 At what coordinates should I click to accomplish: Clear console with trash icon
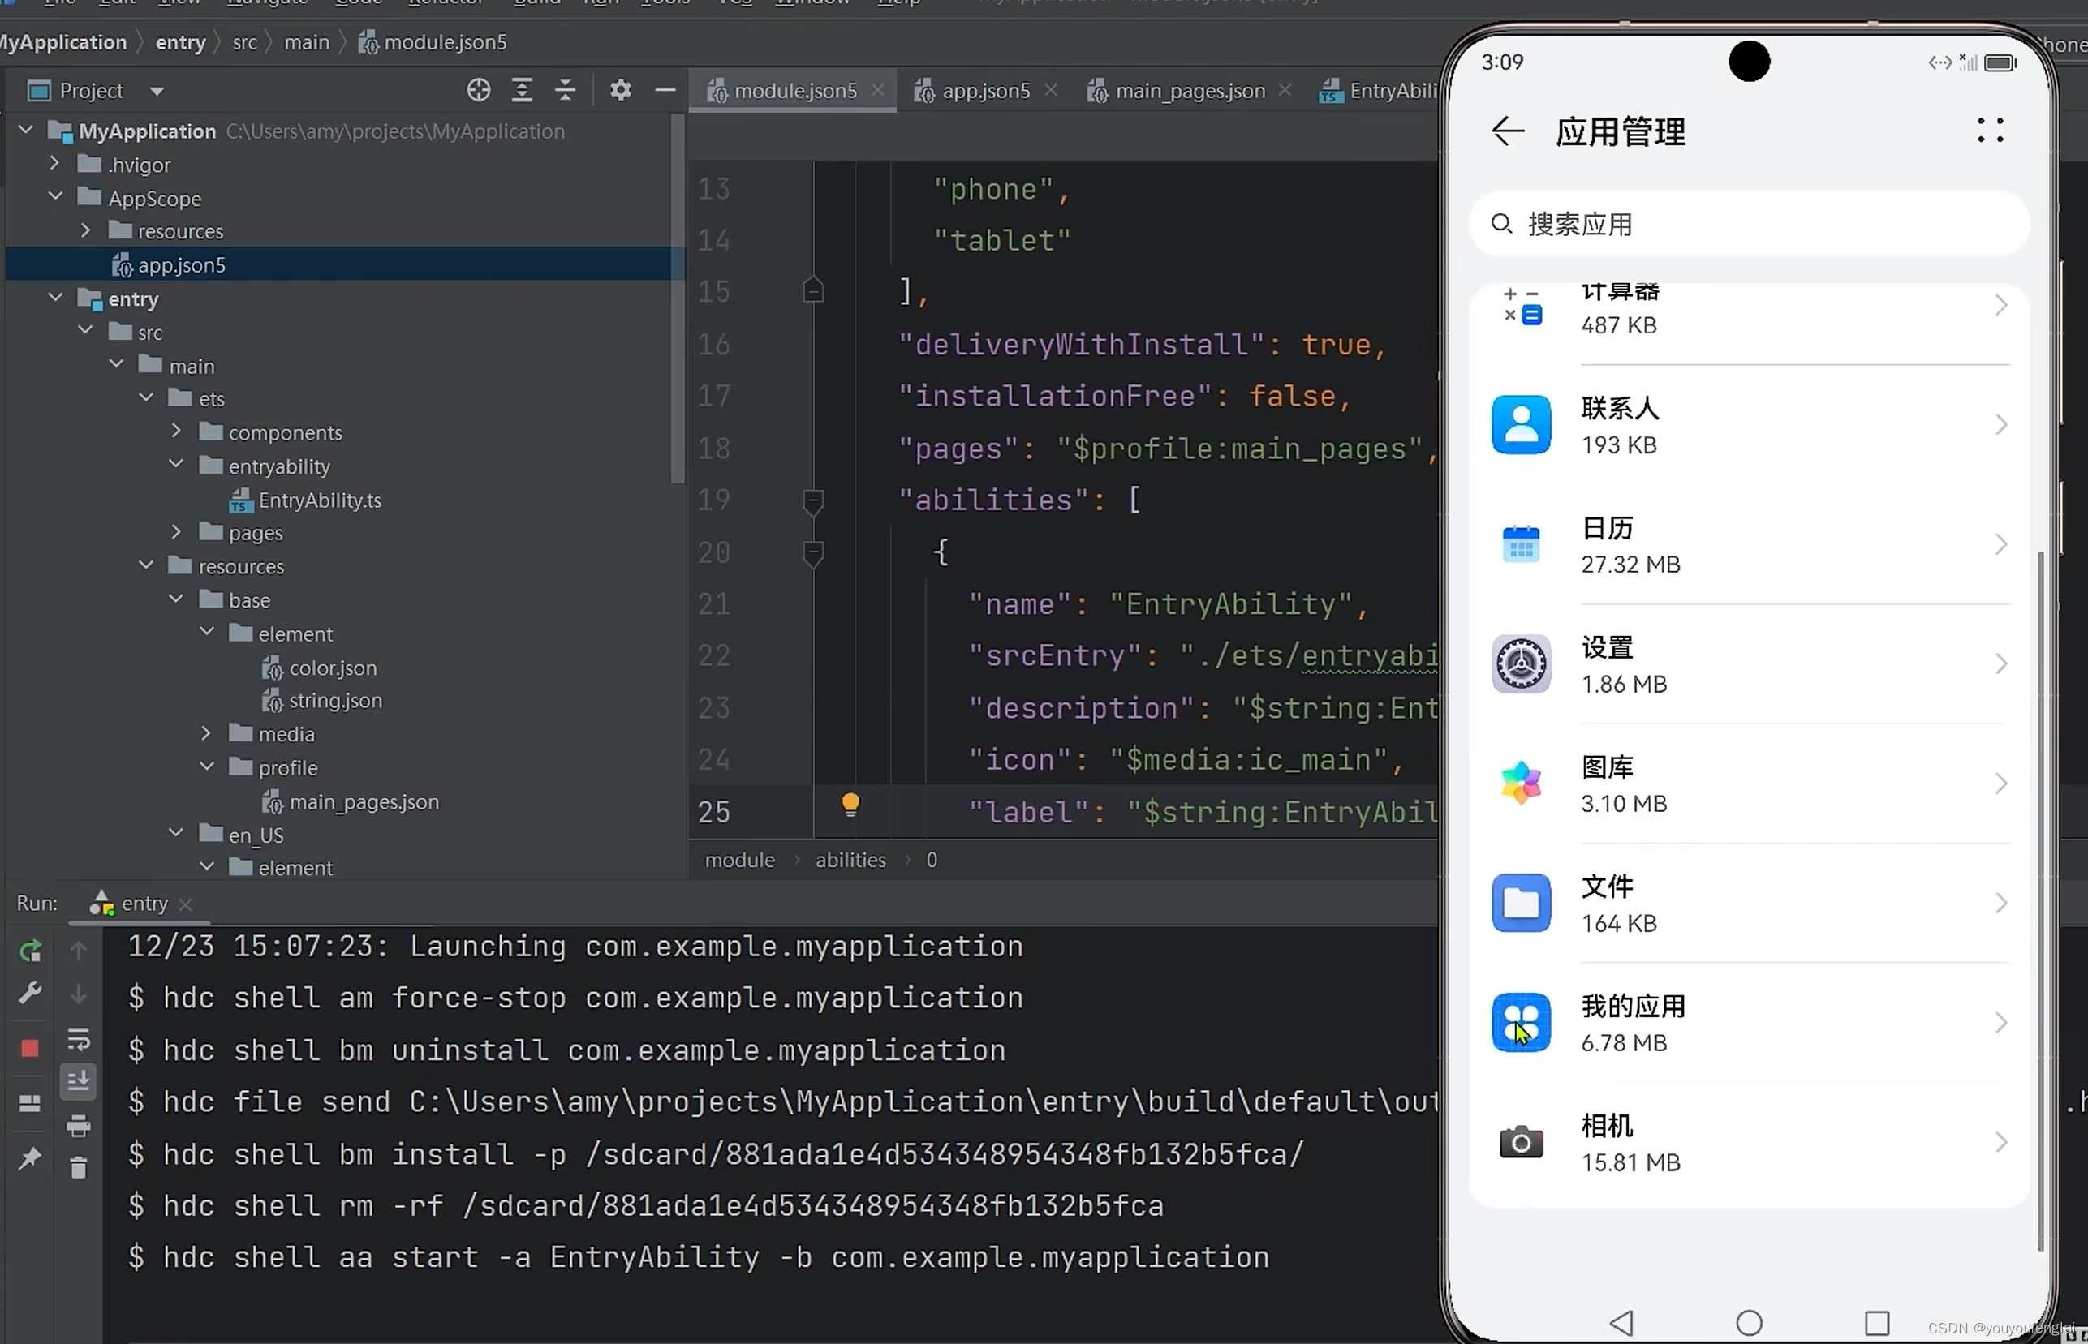[x=79, y=1168]
